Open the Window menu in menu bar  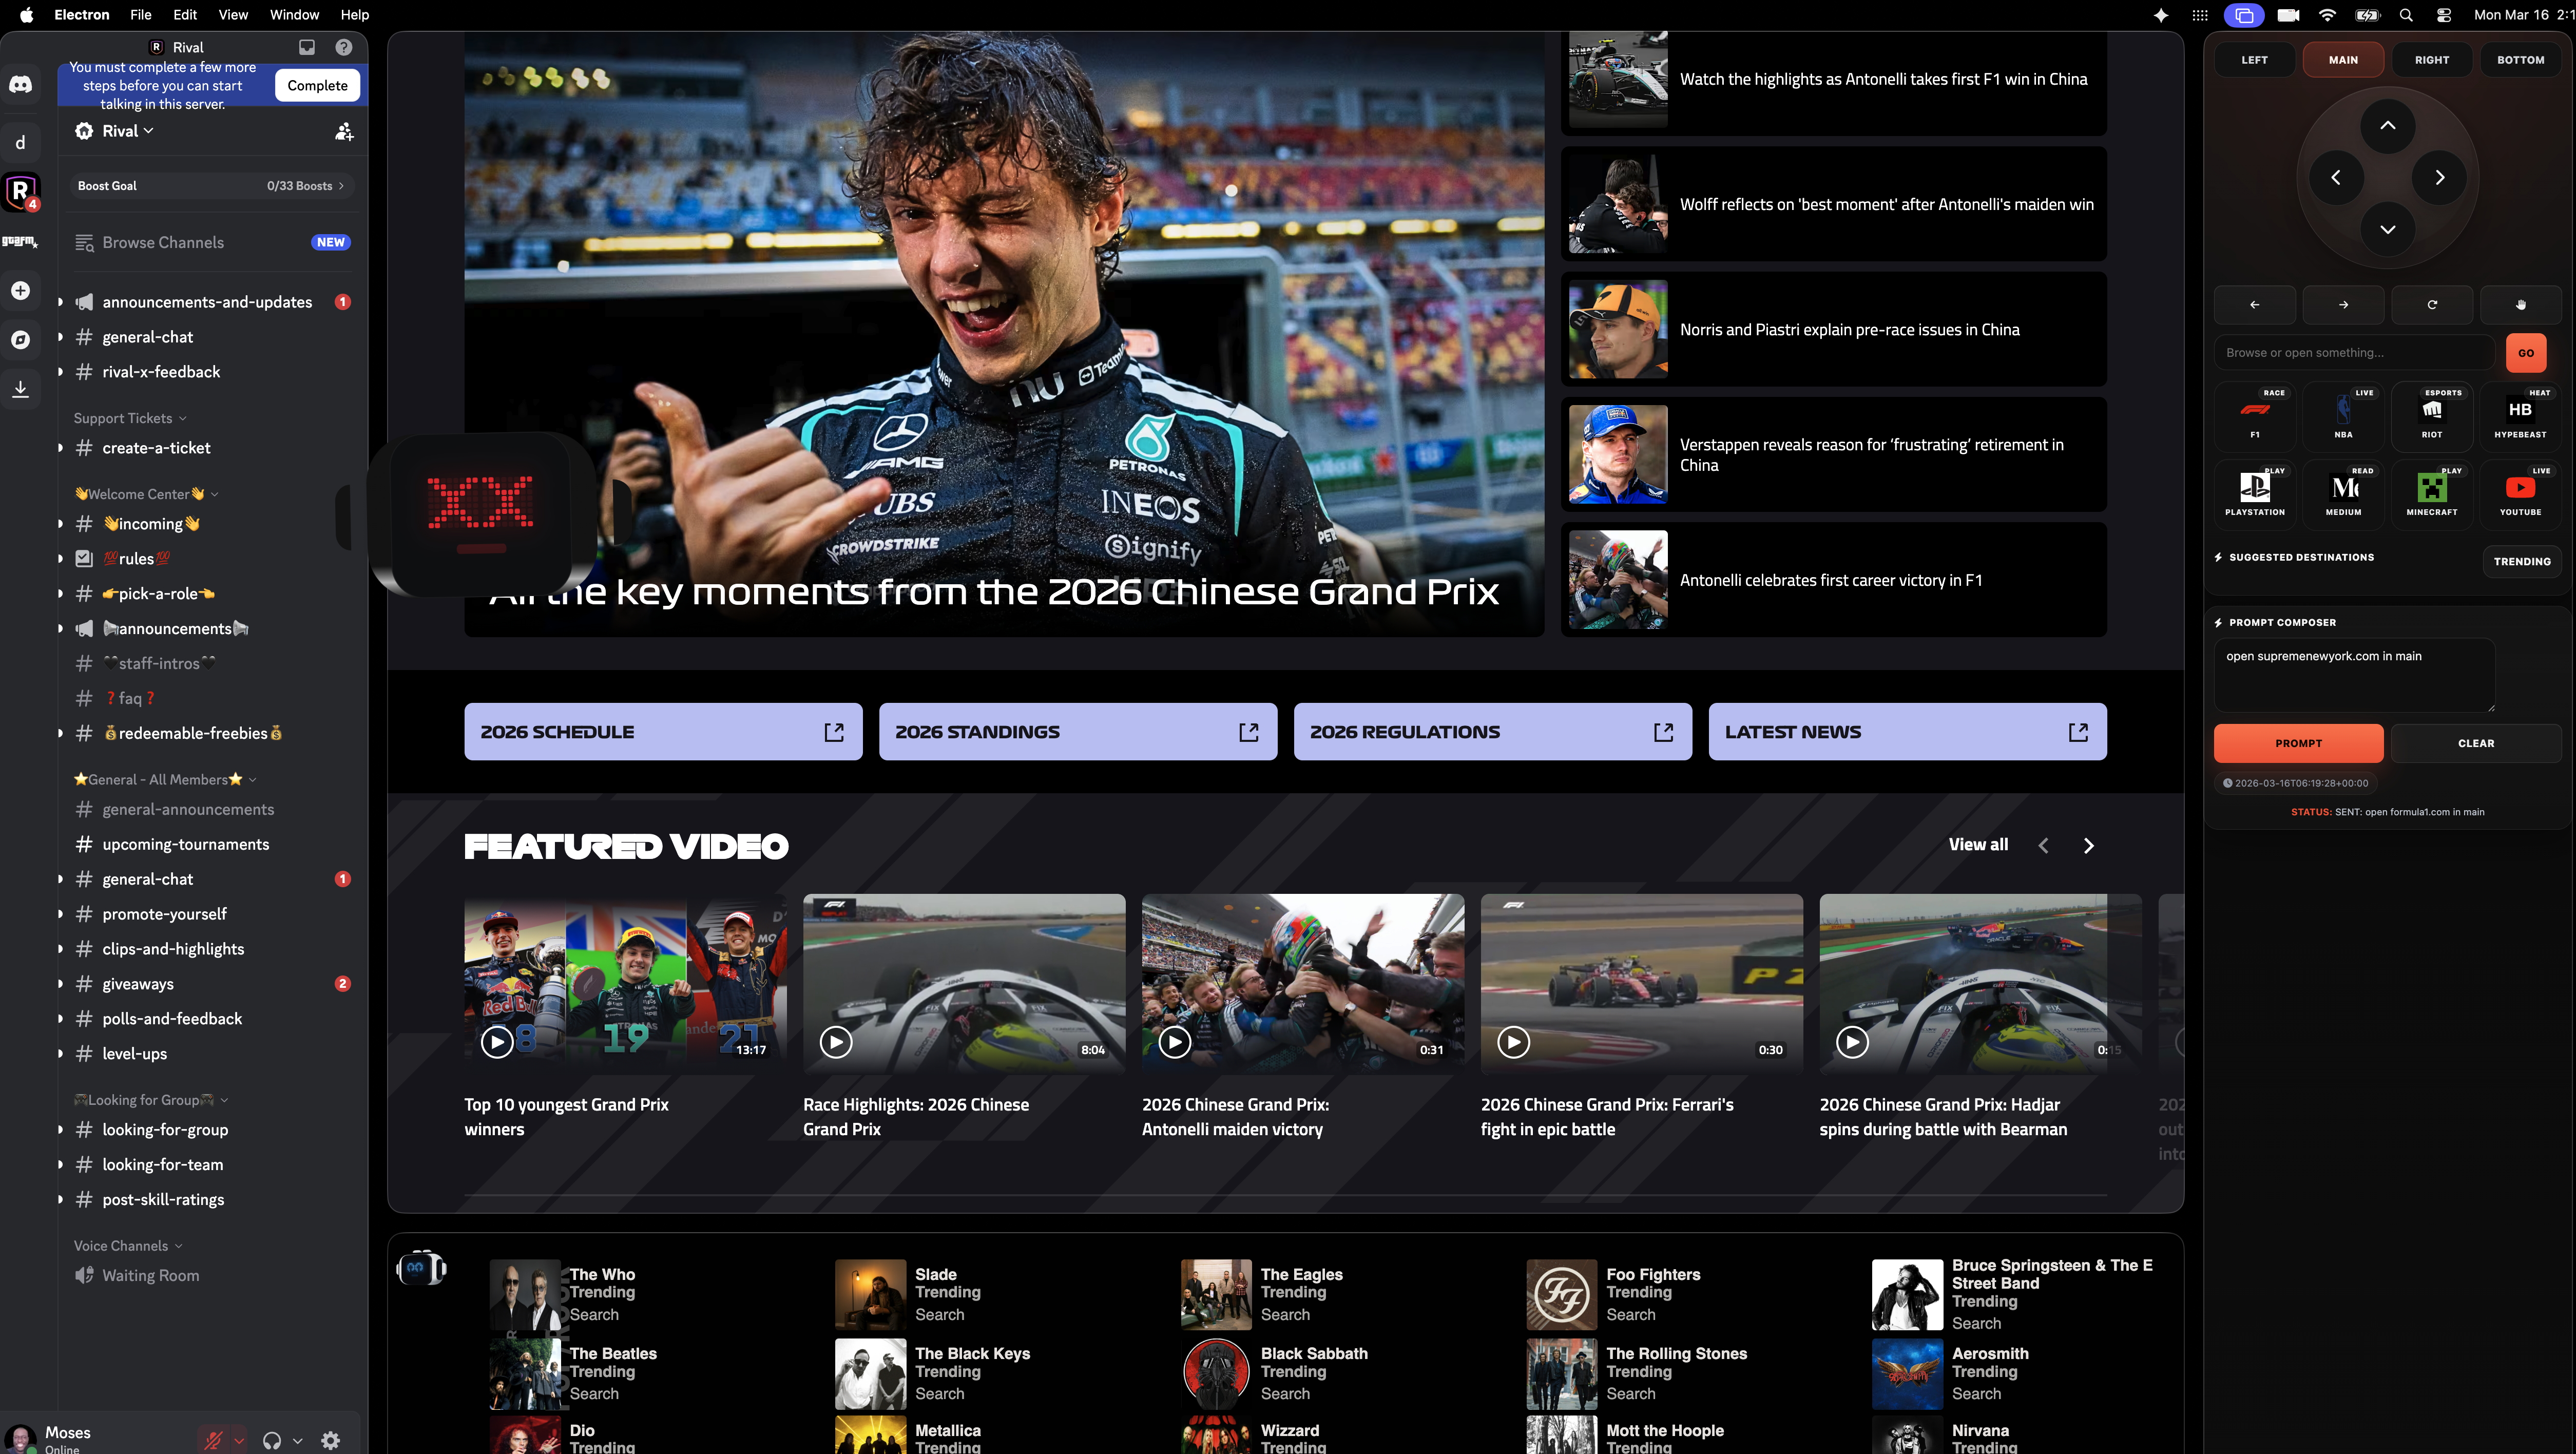(x=294, y=15)
